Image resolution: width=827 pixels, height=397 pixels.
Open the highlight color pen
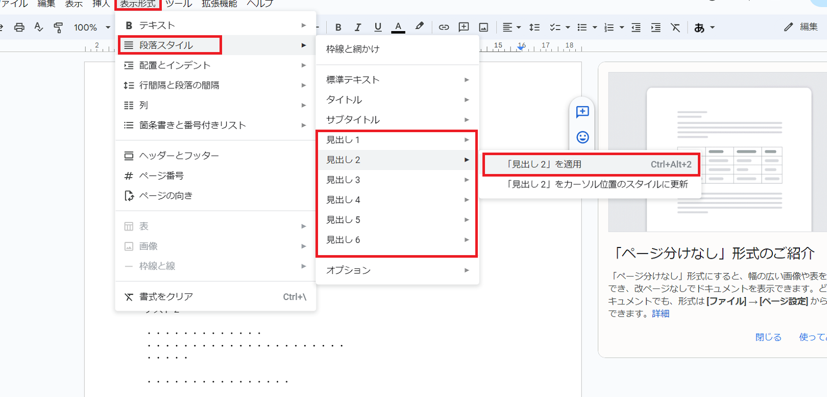click(419, 27)
